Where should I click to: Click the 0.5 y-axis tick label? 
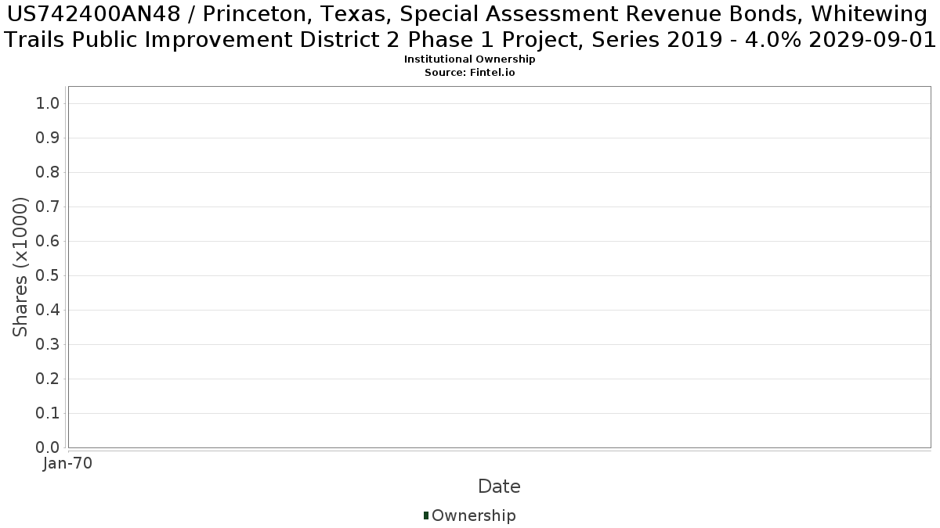pos(49,276)
